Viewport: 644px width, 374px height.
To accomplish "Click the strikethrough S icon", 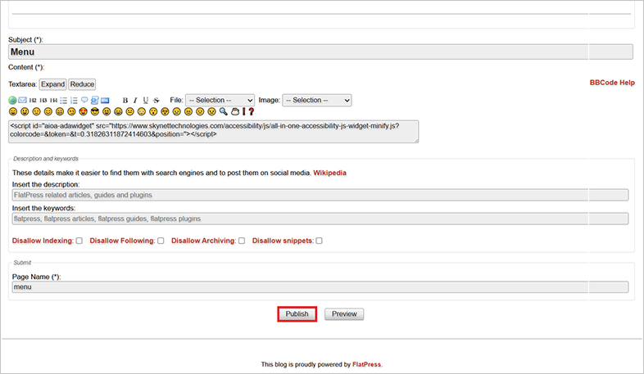I will coord(156,100).
